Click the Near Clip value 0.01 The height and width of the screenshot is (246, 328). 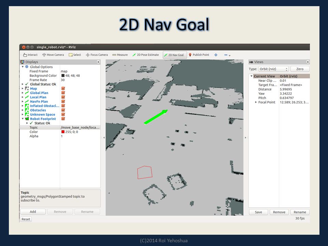click(x=283, y=81)
